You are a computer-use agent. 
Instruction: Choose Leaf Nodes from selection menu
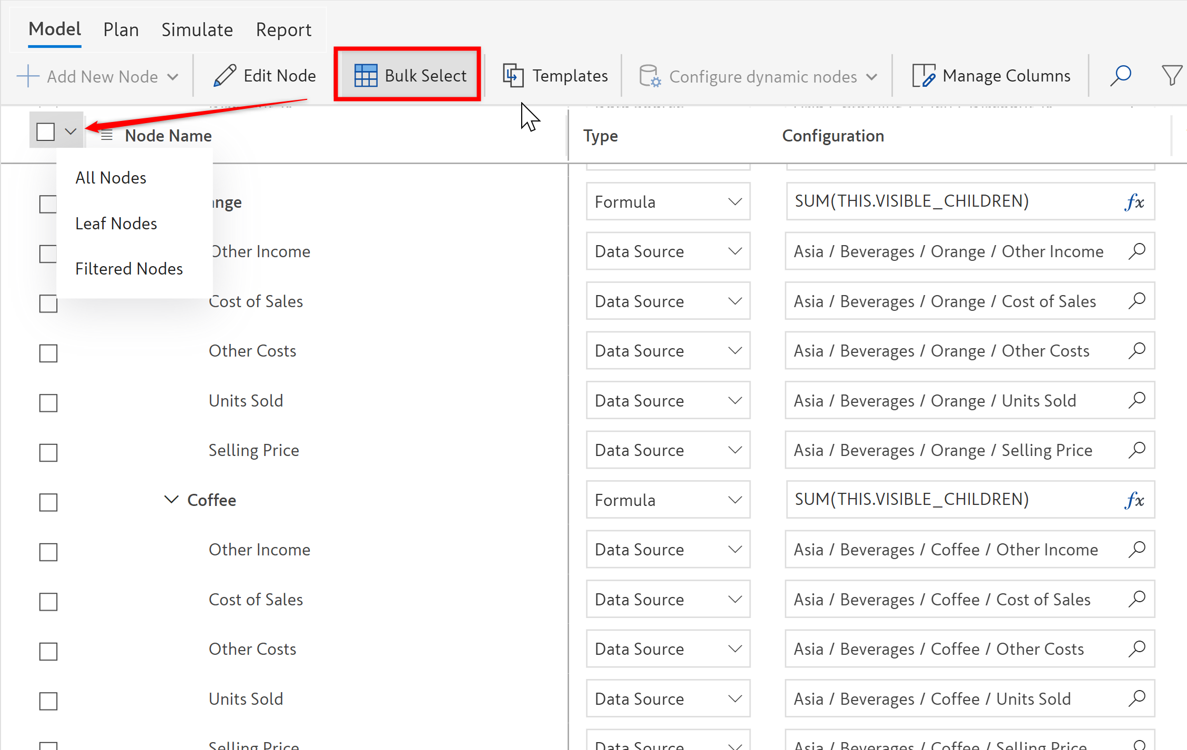116,224
